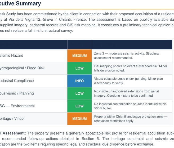Click the bold Assessment paragraph label
This screenshot has width=174, height=148.
pyautogui.click(x=13, y=133)
